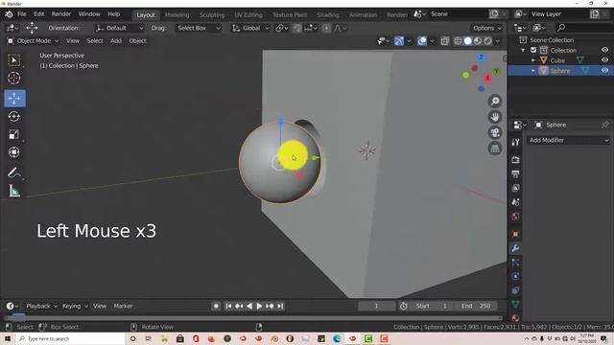Image resolution: width=614 pixels, height=345 pixels.
Task: Click the Blender logo menu icon
Action: point(9,14)
